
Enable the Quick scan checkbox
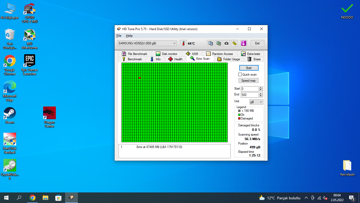click(x=240, y=75)
